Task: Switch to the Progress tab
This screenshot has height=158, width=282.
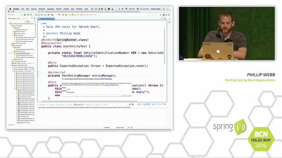Action: pos(89,104)
